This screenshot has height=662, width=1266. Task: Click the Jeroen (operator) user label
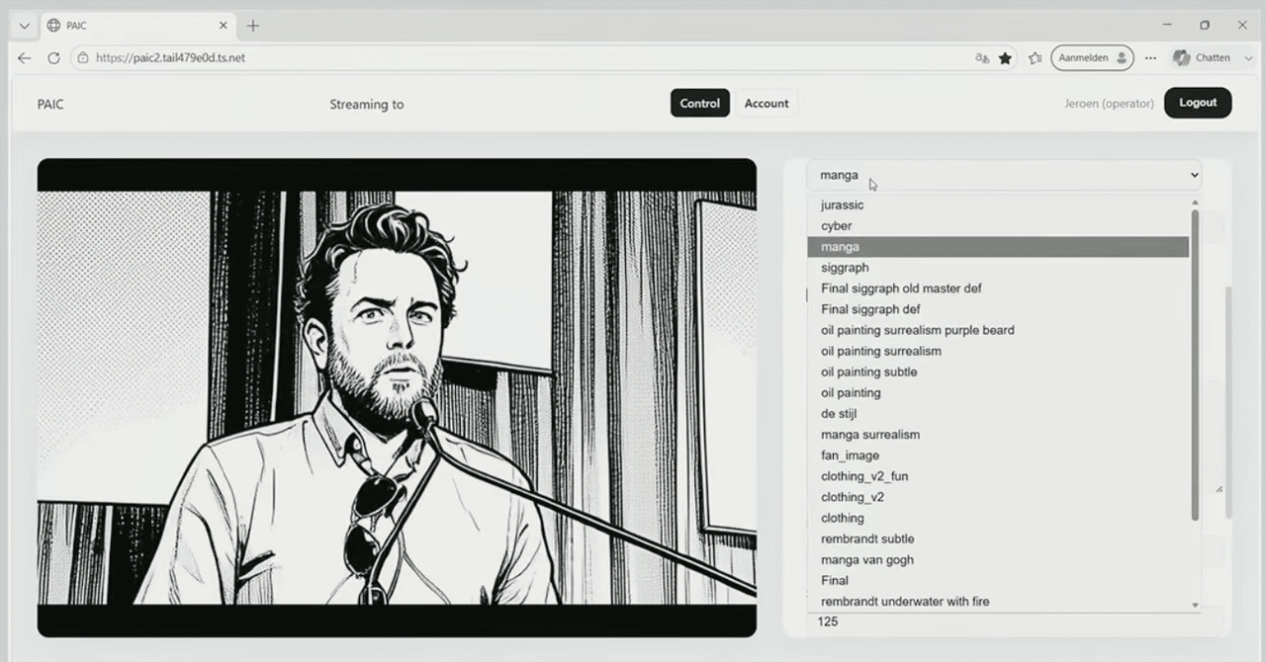1109,104
